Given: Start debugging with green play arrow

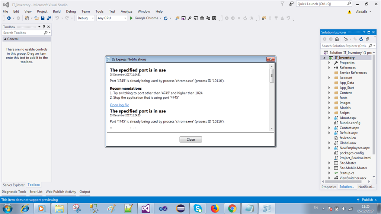Looking at the screenshot, I should 131,18.
